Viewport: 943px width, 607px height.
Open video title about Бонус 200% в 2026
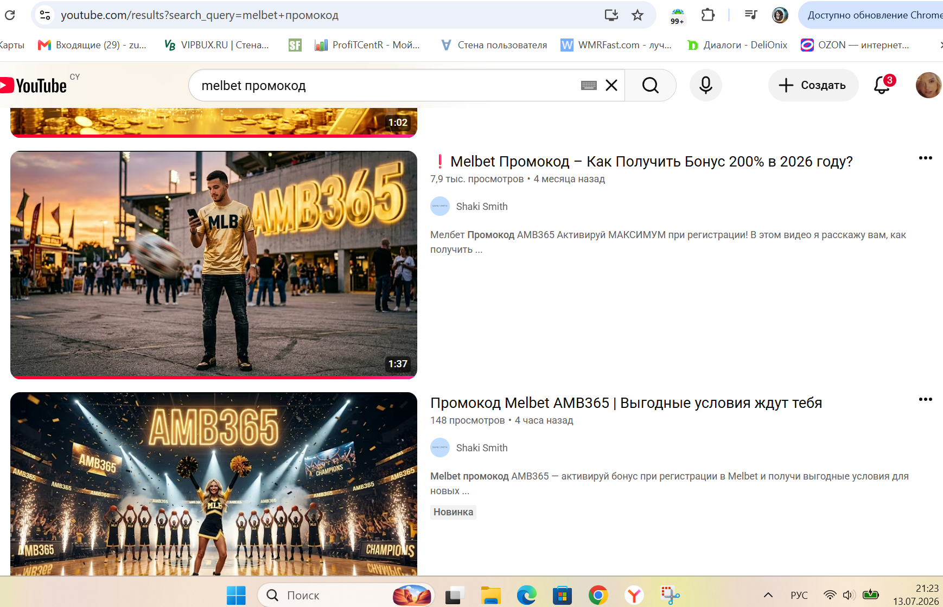pos(642,162)
